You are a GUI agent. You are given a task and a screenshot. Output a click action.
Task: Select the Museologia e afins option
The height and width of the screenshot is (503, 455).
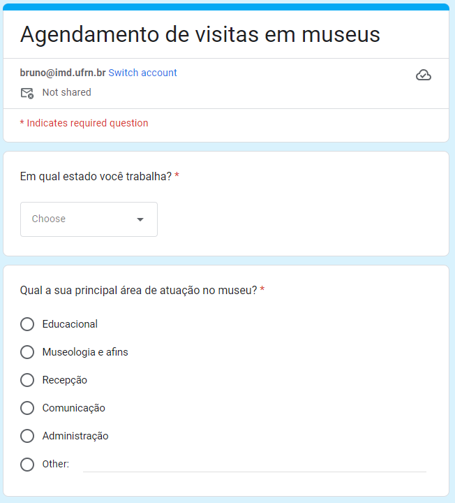click(x=27, y=352)
